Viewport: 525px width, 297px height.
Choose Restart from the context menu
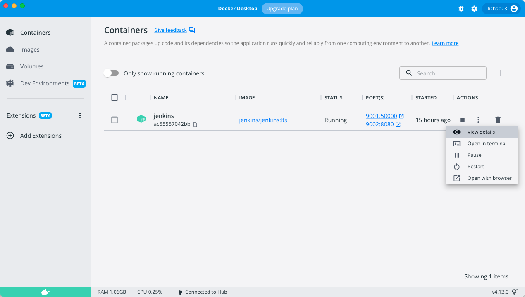tap(482, 167)
